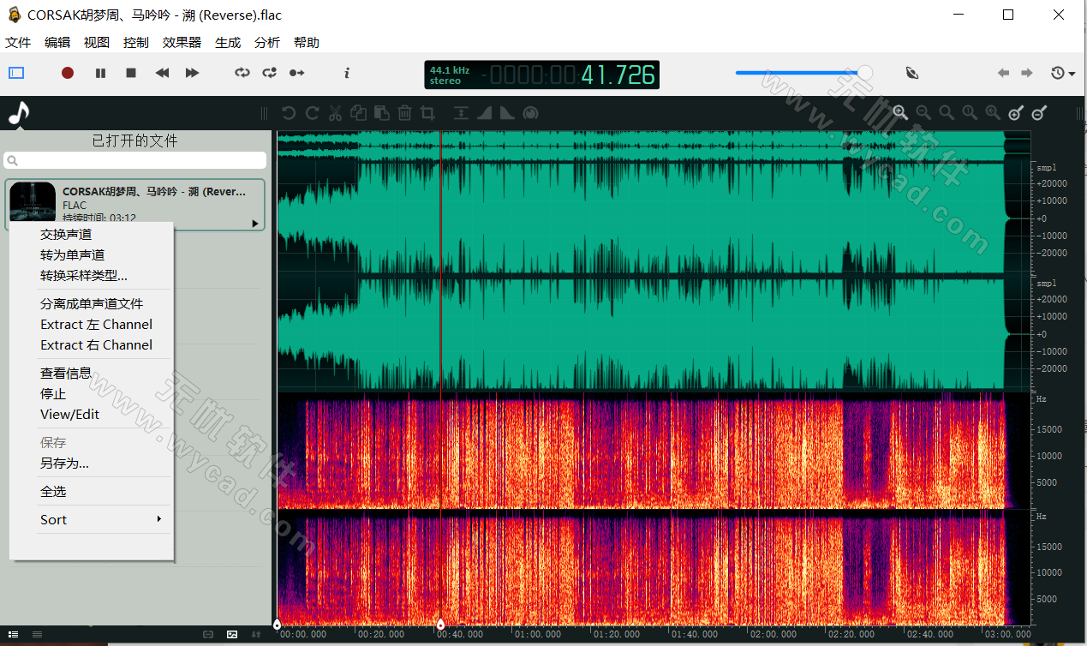
Task: Click the volume slider handle
Action: pos(865,73)
